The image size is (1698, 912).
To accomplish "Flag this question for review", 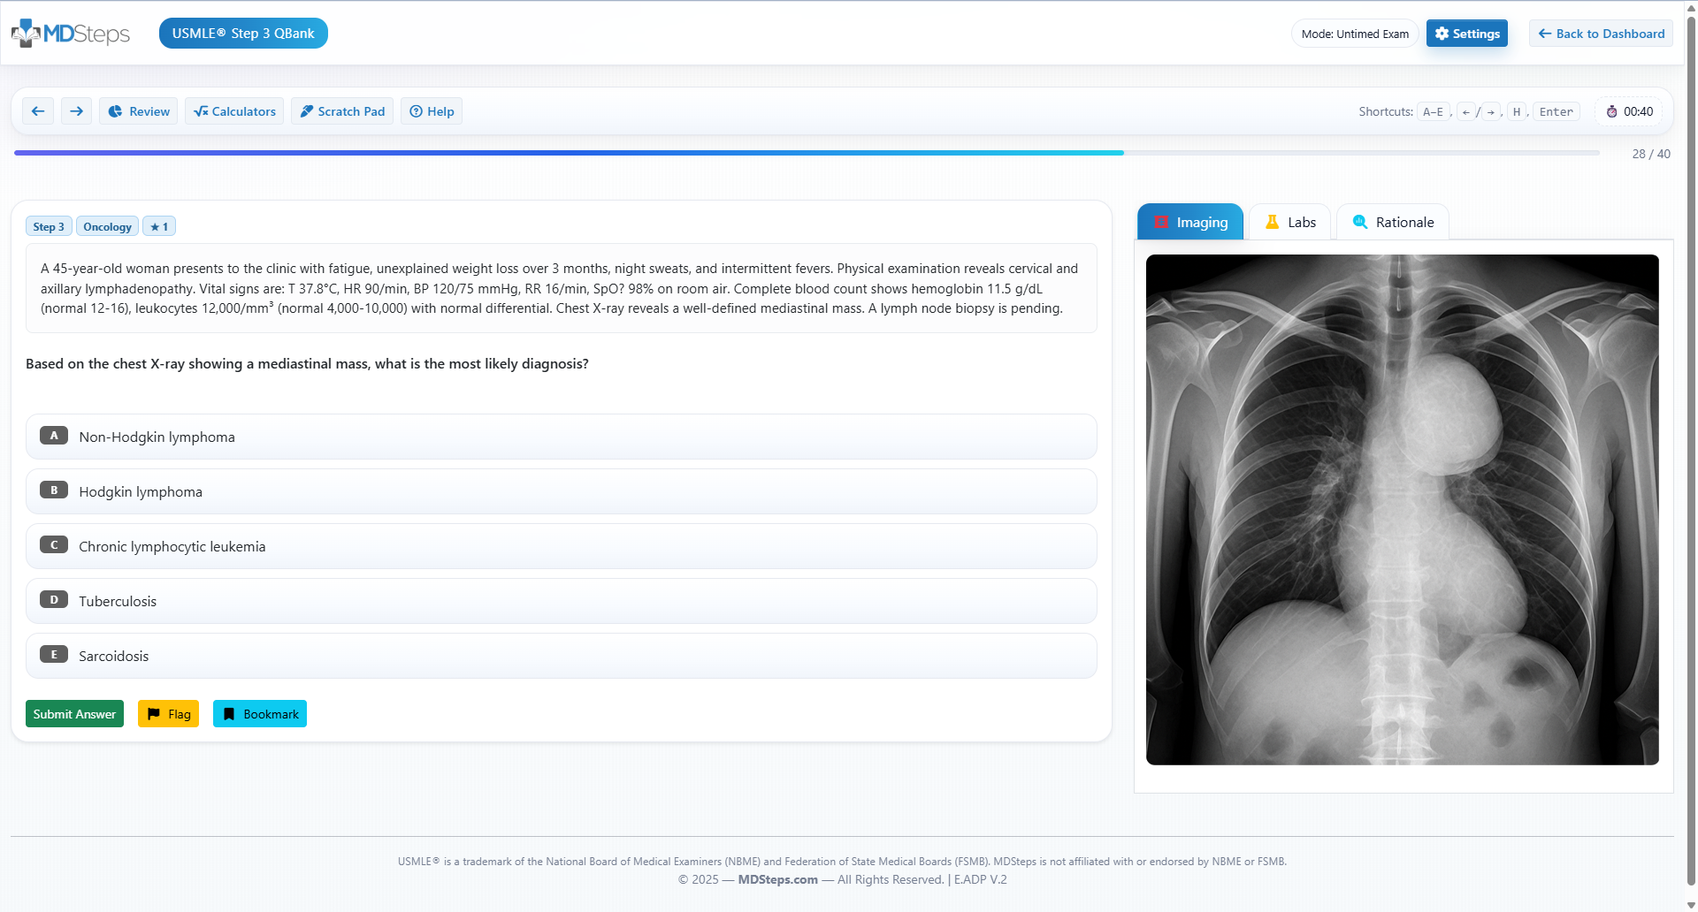I will 168,713.
